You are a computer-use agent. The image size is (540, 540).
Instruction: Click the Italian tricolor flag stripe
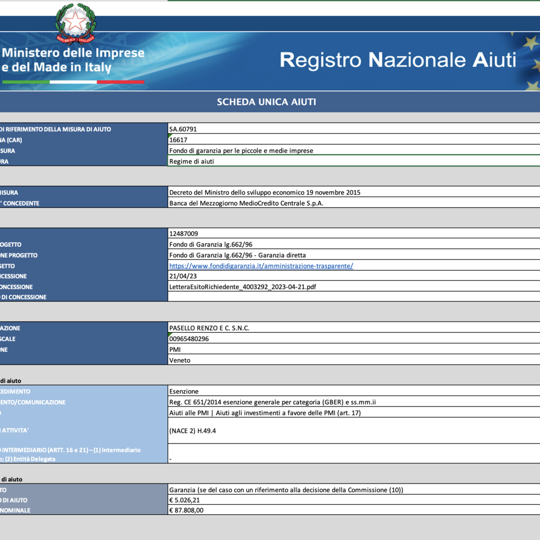[73, 82]
